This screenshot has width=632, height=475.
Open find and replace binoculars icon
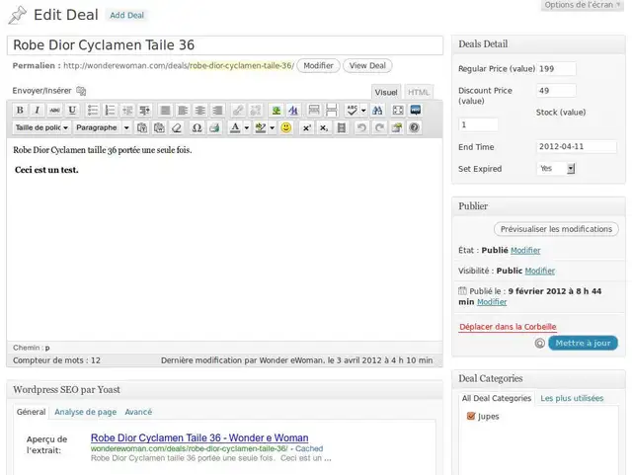377,110
